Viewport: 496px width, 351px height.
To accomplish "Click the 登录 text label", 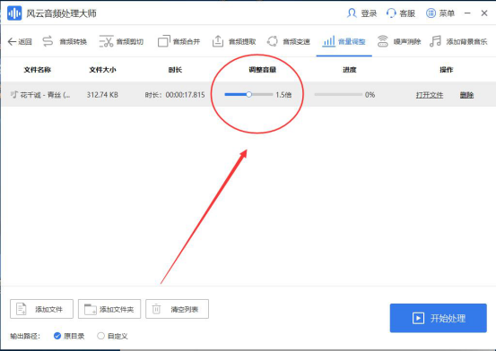I will (369, 13).
